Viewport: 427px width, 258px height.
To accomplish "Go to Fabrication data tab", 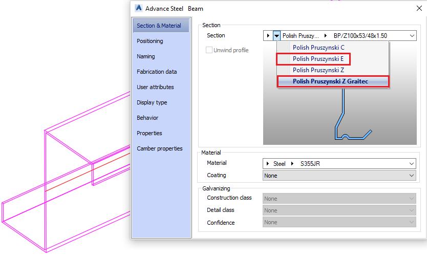I will coord(157,72).
